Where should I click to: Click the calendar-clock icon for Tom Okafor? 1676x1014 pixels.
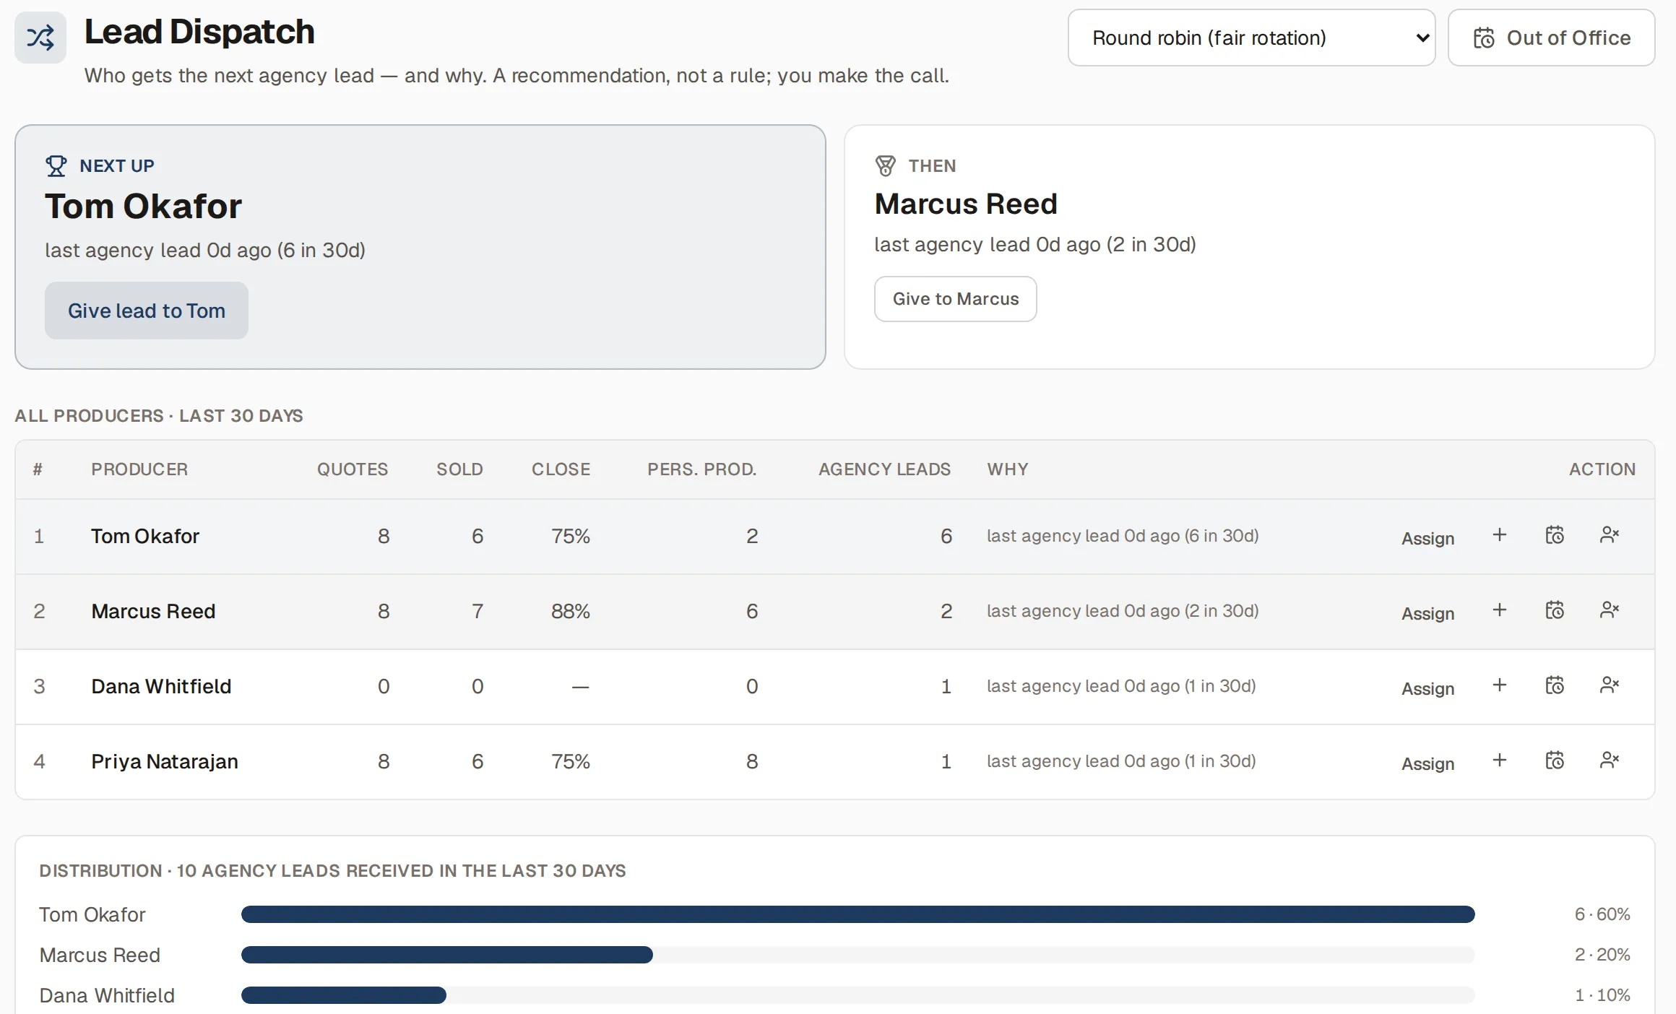point(1555,535)
